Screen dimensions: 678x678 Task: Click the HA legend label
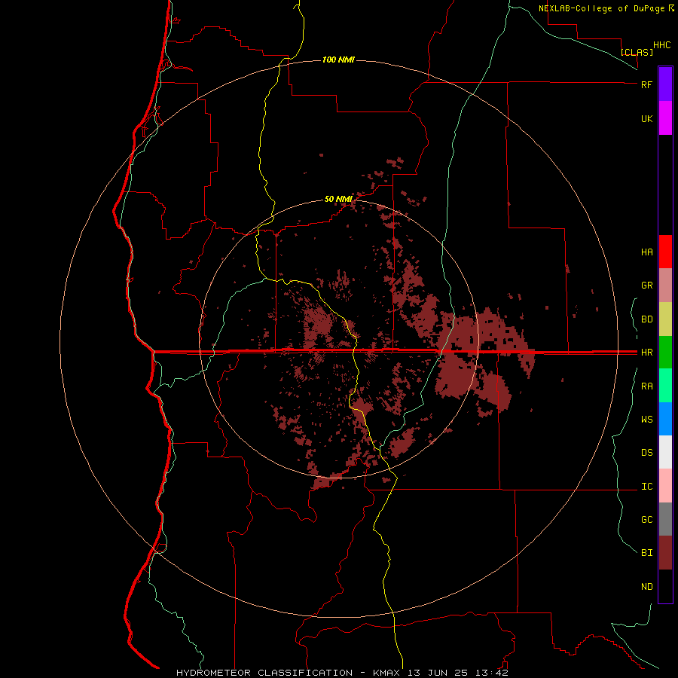click(x=646, y=252)
